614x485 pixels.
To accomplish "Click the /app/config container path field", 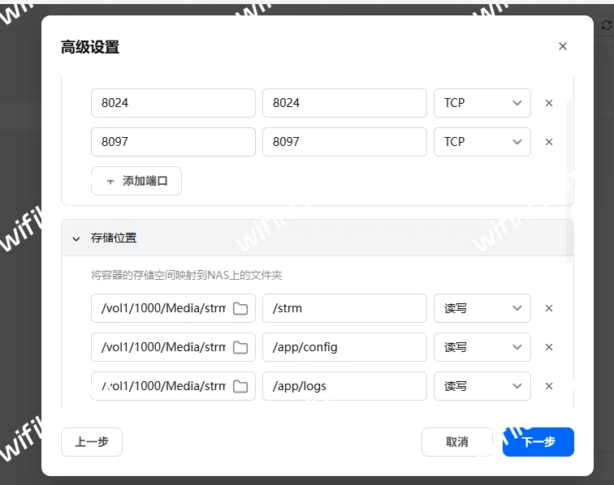I will (344, 347).
